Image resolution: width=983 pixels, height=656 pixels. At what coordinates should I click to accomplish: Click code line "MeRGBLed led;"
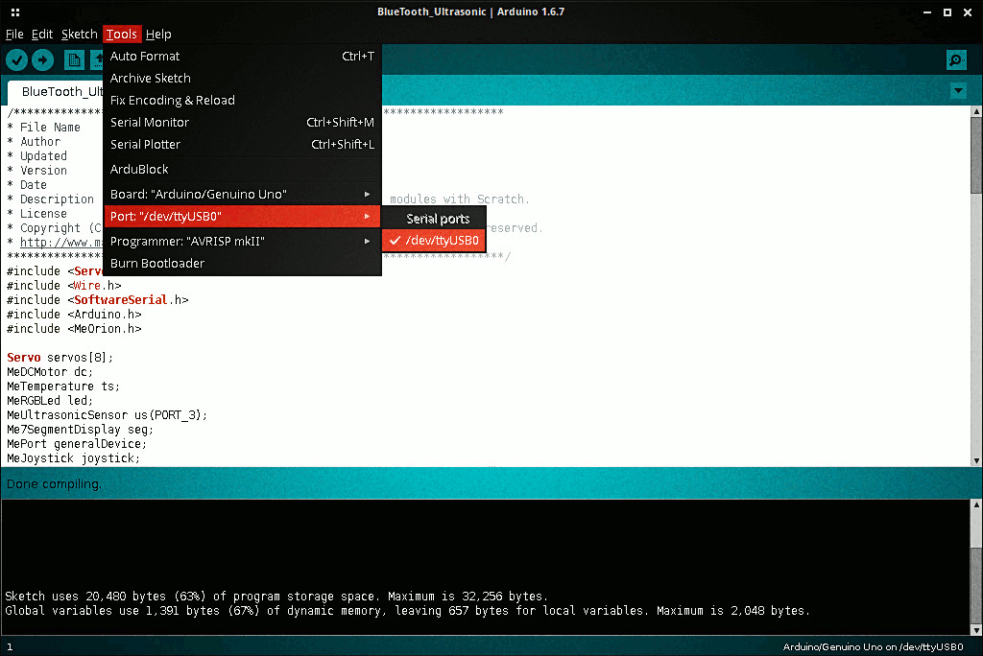[x=50, y=400]
